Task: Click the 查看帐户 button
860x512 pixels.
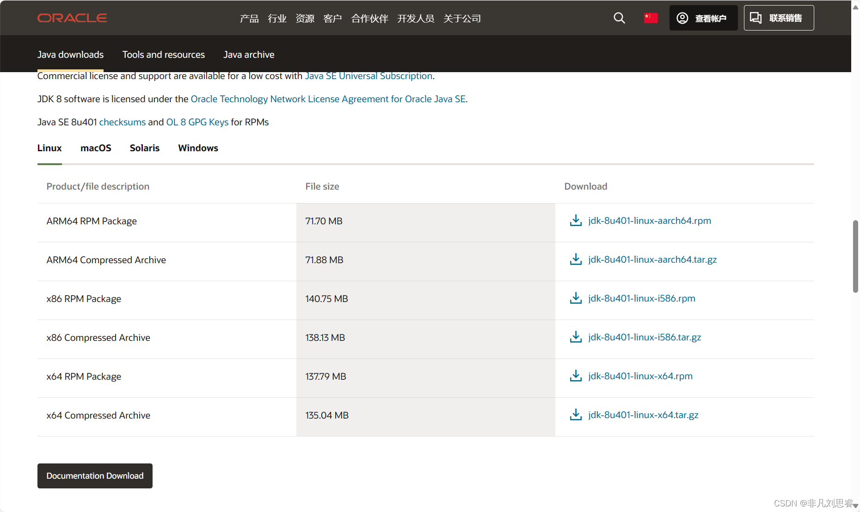Action: click(703, 18)
